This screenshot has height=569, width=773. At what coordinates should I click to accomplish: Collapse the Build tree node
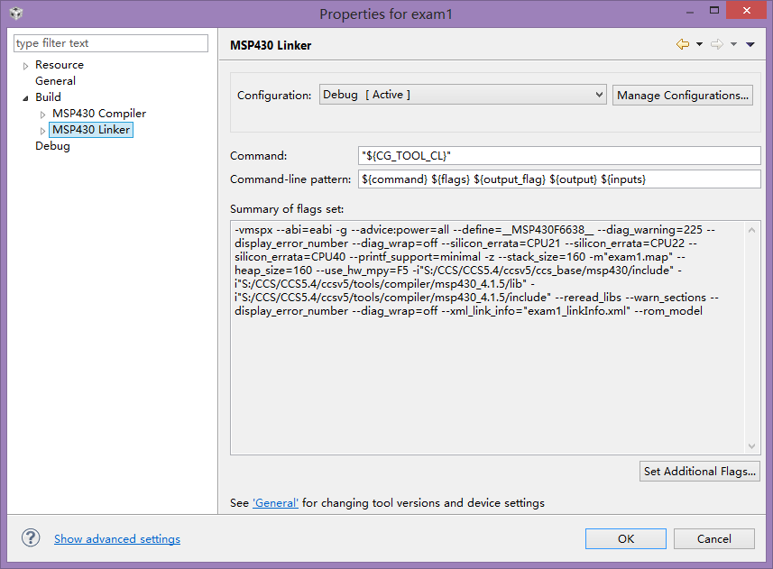[x=25, y=97]
